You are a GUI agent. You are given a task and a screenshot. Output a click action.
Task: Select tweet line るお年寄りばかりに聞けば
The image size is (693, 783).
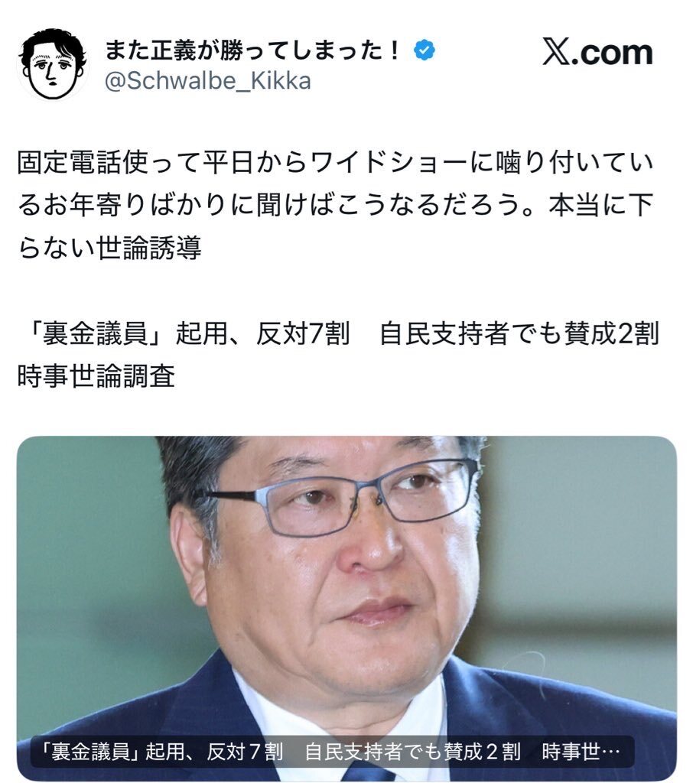[x=336, y=205]
